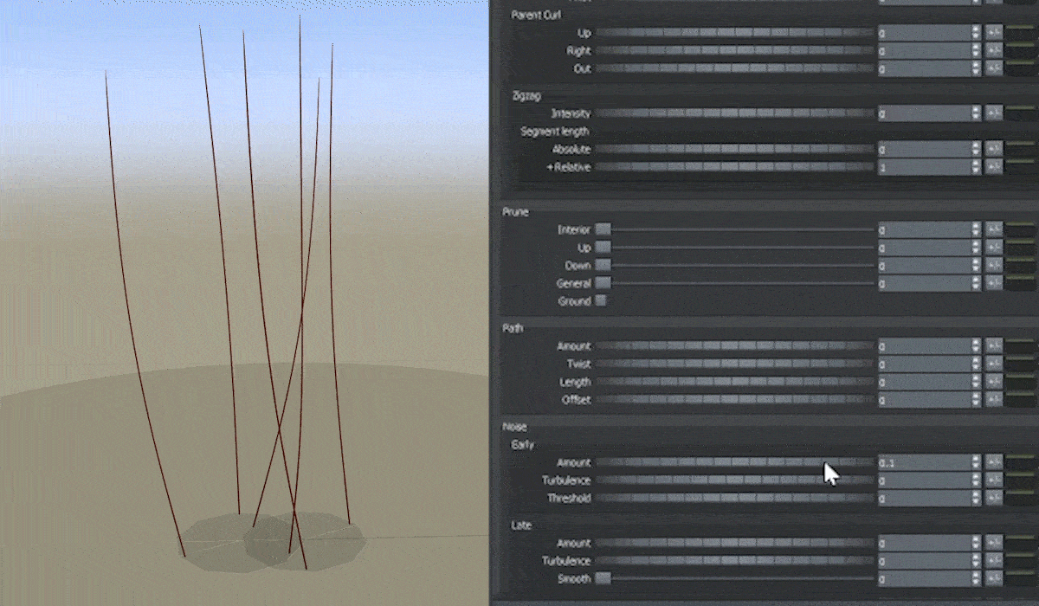
Task: Click the variance icon for Prune Down
Action: pos(994,266)
